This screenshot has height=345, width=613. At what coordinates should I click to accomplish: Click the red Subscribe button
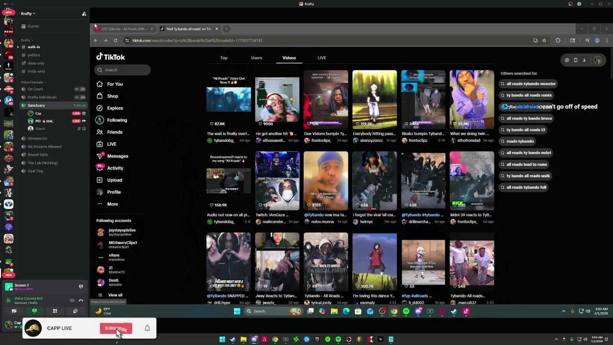[115, 329]
